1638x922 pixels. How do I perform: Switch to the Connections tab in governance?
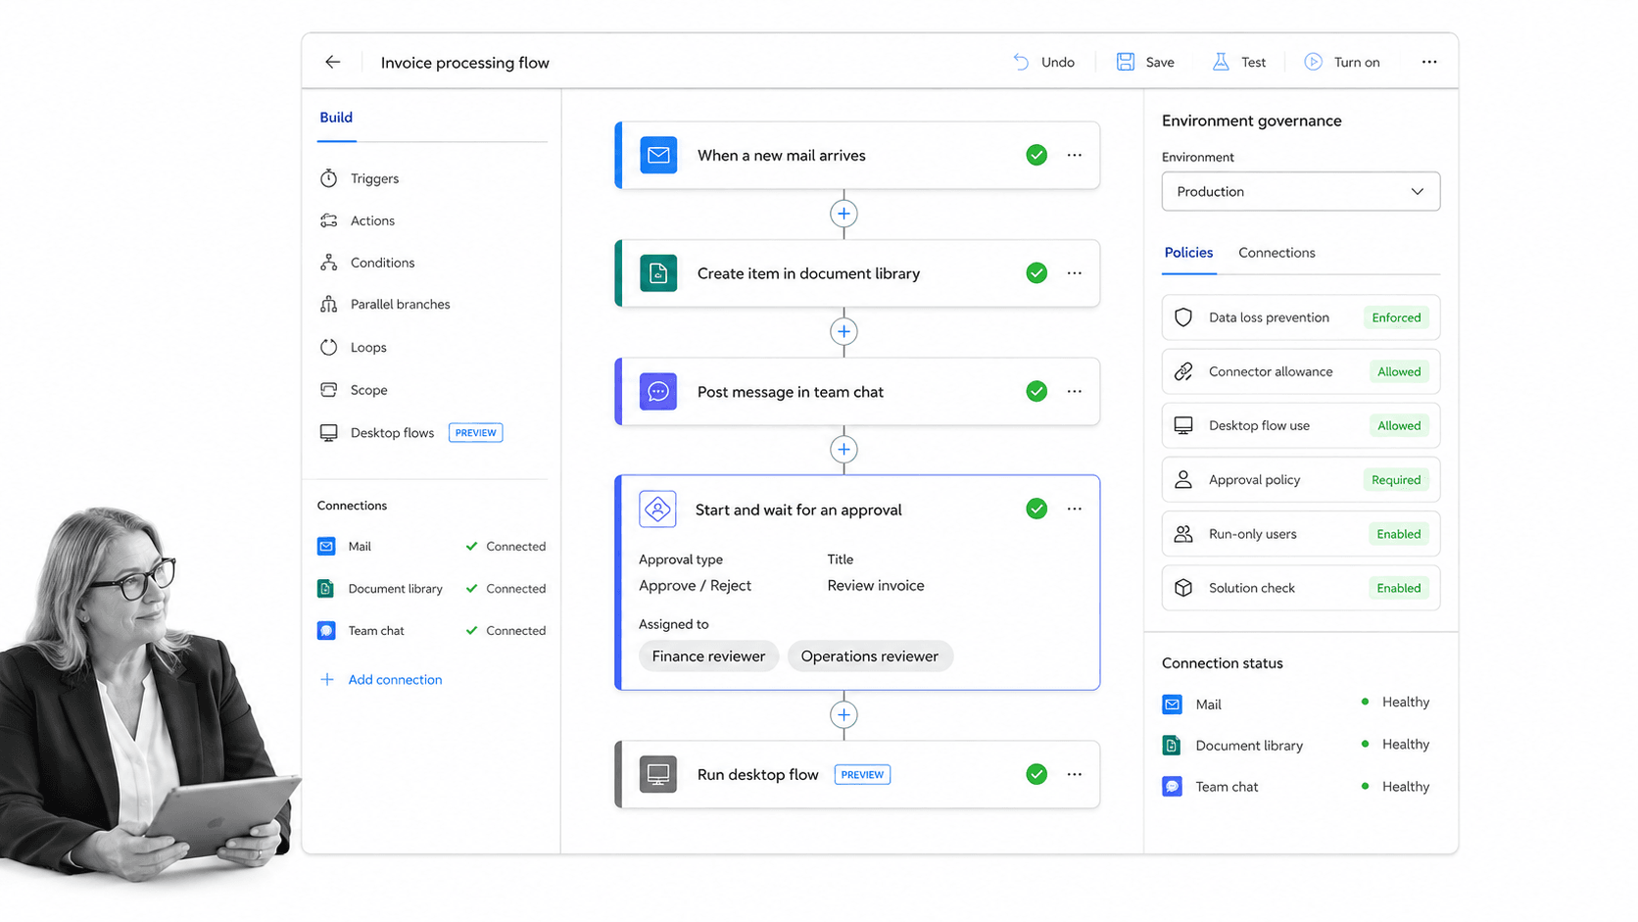1277,253
